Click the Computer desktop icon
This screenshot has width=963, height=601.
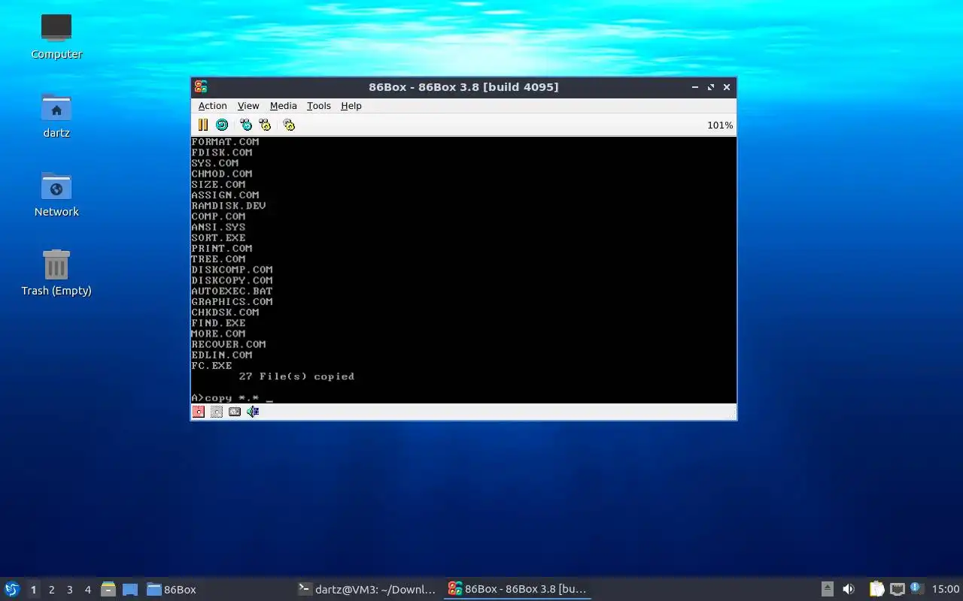[x=56, y=36]
